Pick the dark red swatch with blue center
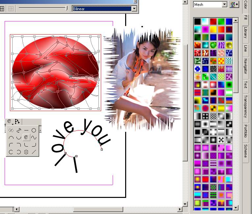The width and height of the screenshot is (252, 214). tap(229, 29)
